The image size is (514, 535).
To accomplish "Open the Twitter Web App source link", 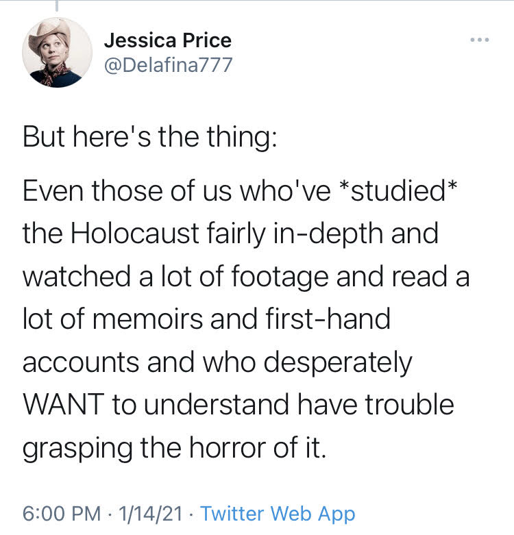I will pyautogui.click(x=278, y=513).
